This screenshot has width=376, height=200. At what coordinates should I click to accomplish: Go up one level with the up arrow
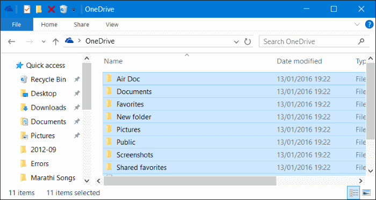(x=55, y=42)
